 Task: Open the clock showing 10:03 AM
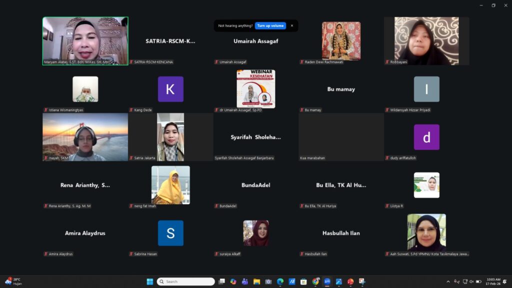coord(493,281)
